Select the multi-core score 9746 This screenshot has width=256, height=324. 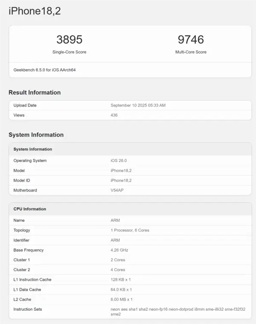[191, 39]
